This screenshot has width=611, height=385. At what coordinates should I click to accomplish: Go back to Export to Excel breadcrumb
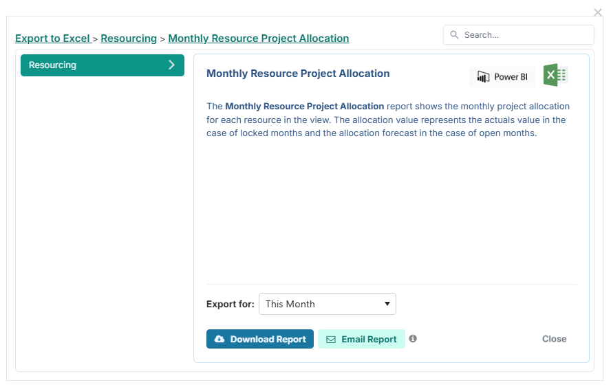tap(53, 38)
